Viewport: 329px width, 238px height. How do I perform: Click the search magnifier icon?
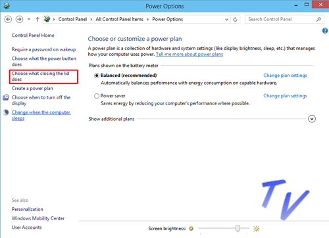[x=318, y=19]
